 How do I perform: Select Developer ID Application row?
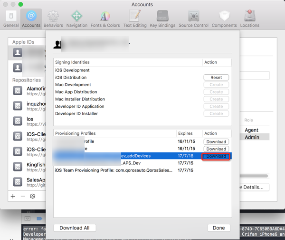(142, 106)
